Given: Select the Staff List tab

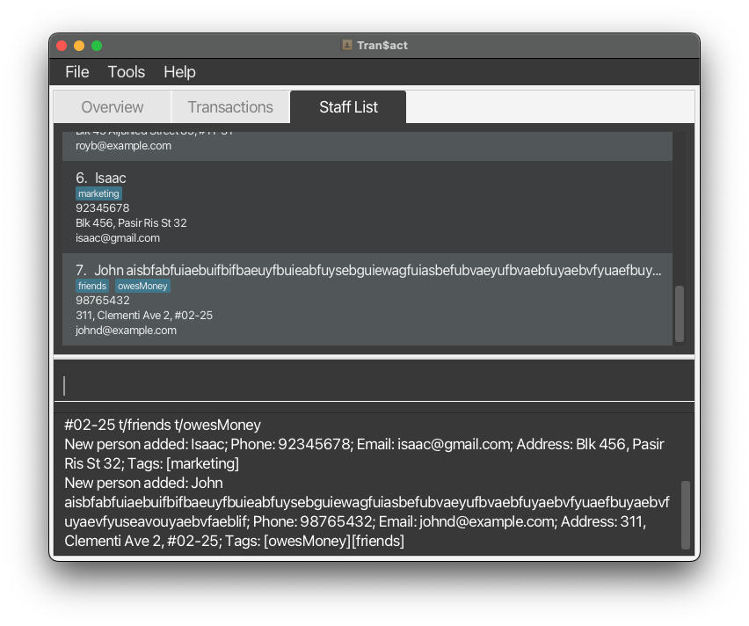Looking at the screenshot, I should (x=348, y=107).
